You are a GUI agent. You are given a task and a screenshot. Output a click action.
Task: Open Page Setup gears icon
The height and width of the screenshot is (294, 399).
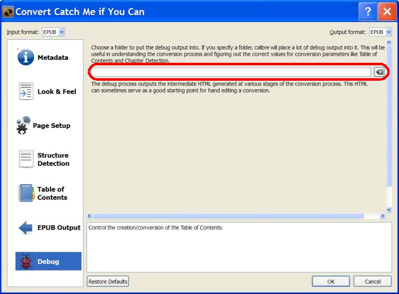pos(23,125)
